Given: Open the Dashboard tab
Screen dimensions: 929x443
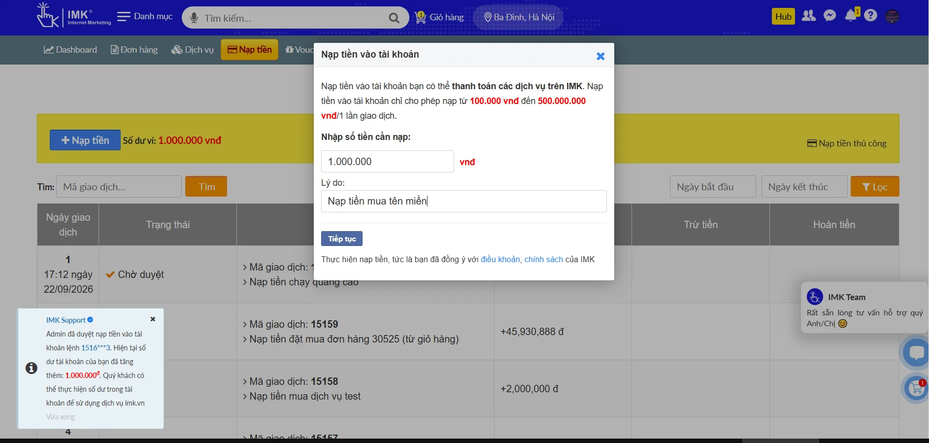Looking at the screenshot, I should tap(70, 50).
